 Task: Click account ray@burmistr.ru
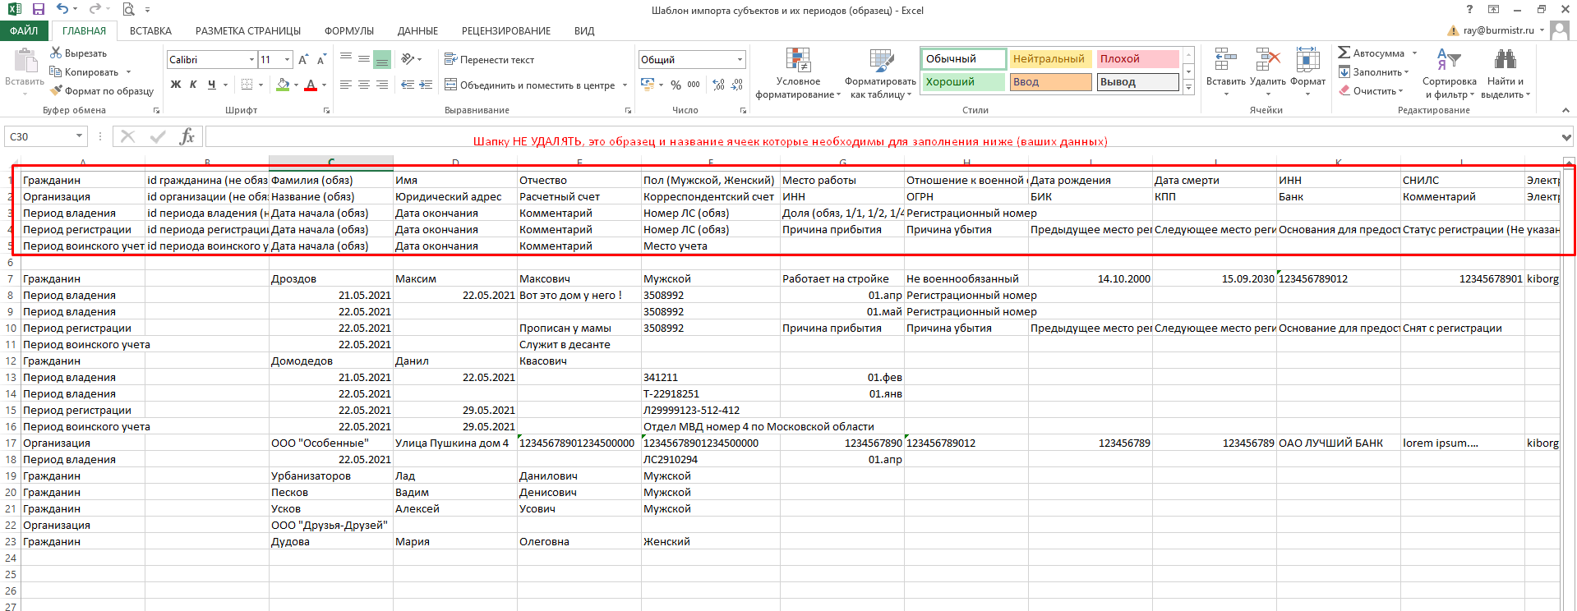tap(1498, 30)
